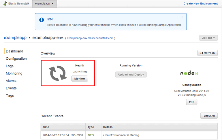Show all recent events
Viewport: 222px width, 140px height.
click(x=209, y=116)
